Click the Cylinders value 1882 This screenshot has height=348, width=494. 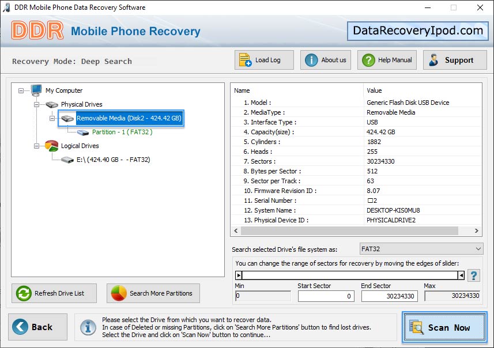[374, 142]
